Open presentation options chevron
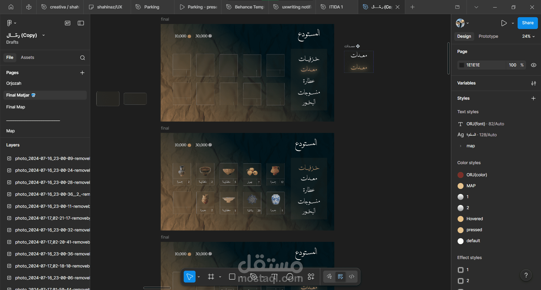The width and height of the screenshot is (541, 290). pos(513,23)
